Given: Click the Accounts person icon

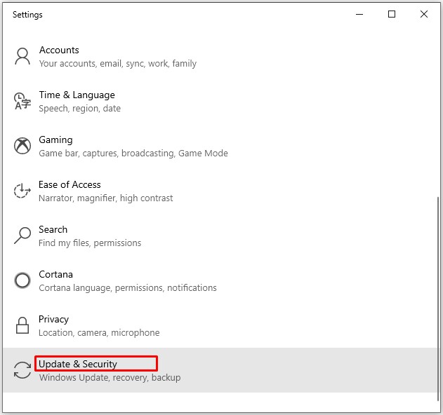Looking at the screenshot, I should (x=22, y=57).
